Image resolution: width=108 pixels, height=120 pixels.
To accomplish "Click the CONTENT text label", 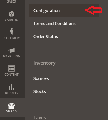I will point(12,75).
